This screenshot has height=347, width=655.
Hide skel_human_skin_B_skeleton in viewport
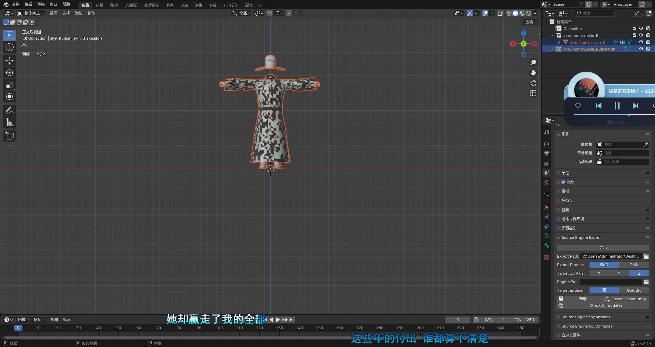point(641,49)
